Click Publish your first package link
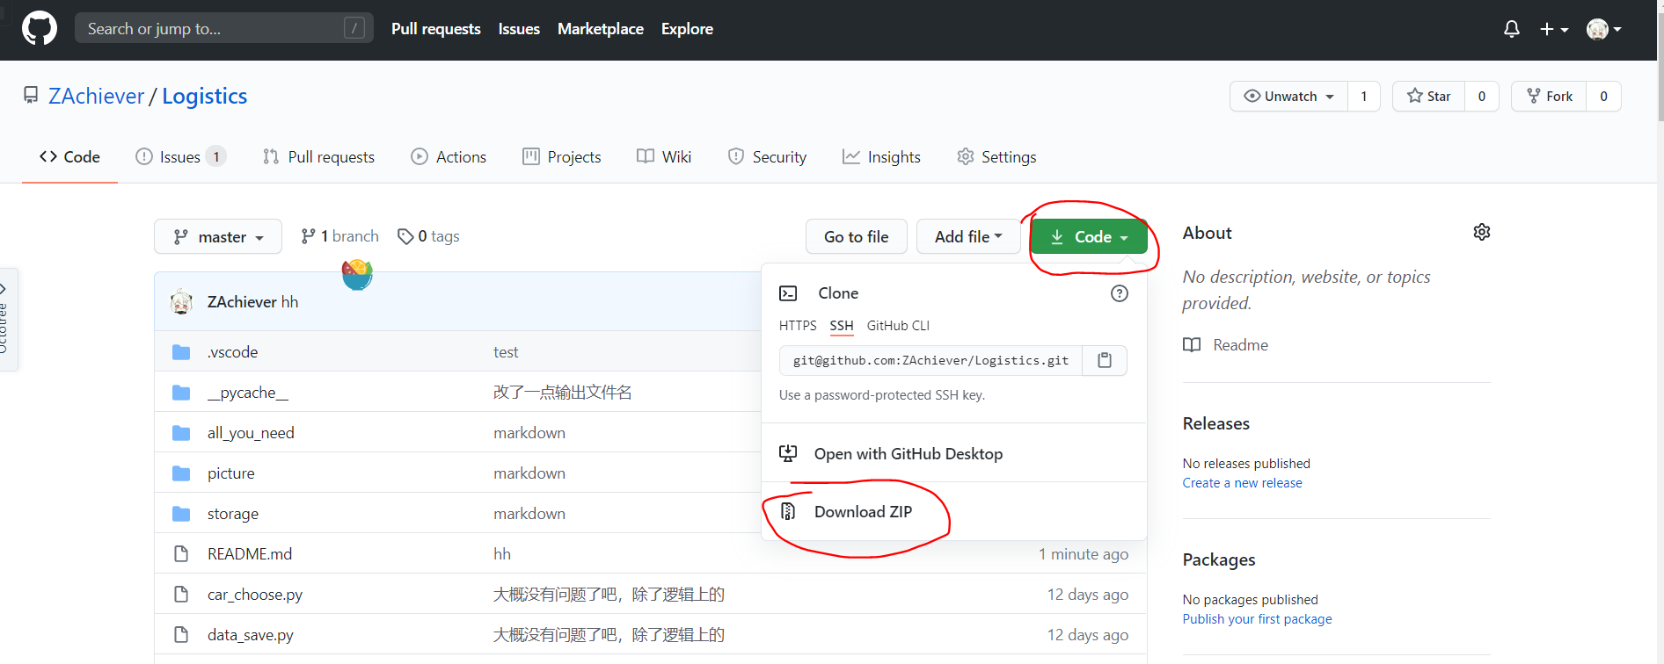The height and width of the screenshot is (664, 1664). 1258,619
